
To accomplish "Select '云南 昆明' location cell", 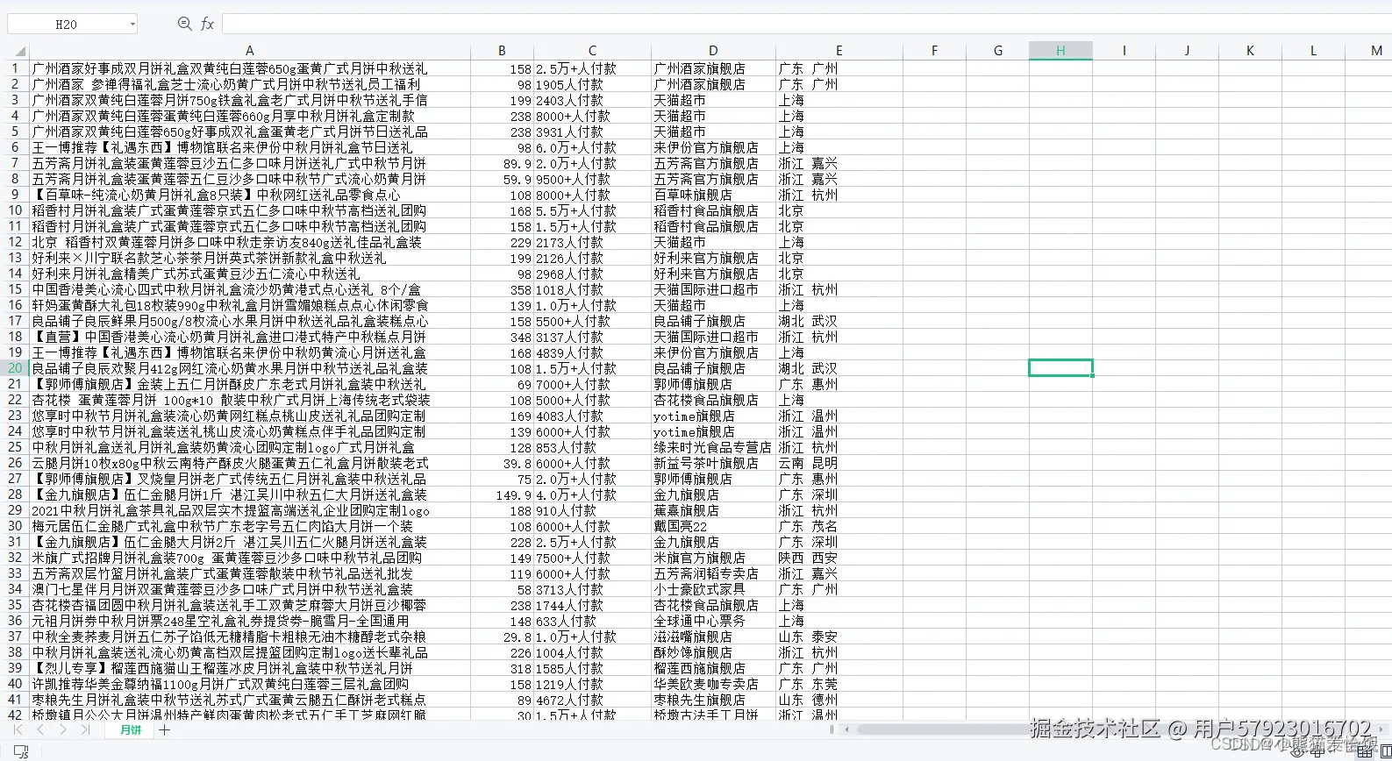I will click(839, 463).
